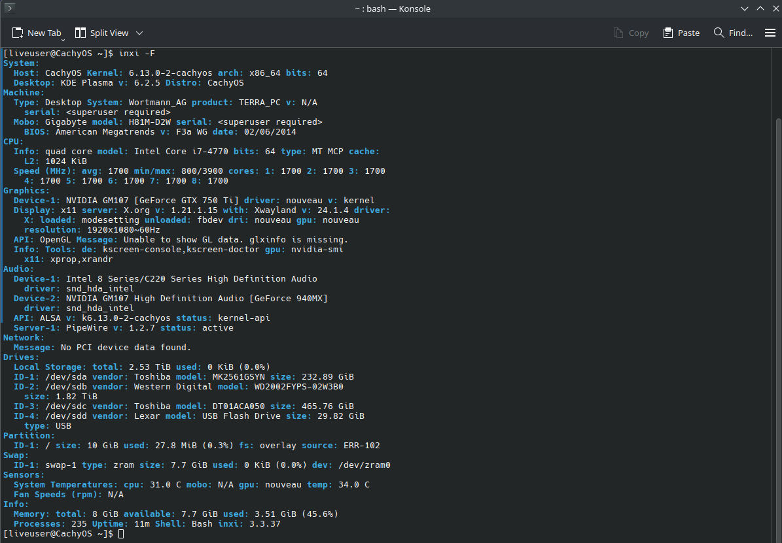This screenshot has width=782, height=543.
Task: Expand the Split View chevron menu
Action: coord(139,33)
